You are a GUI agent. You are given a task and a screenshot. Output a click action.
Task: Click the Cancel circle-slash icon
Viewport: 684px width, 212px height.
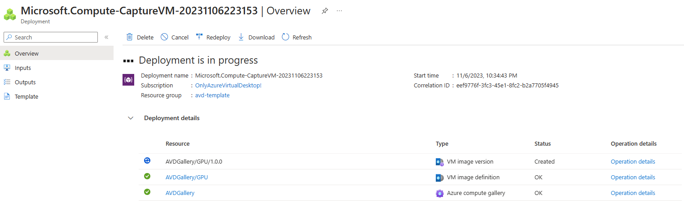pyautogui.click(x=164, y=37)
